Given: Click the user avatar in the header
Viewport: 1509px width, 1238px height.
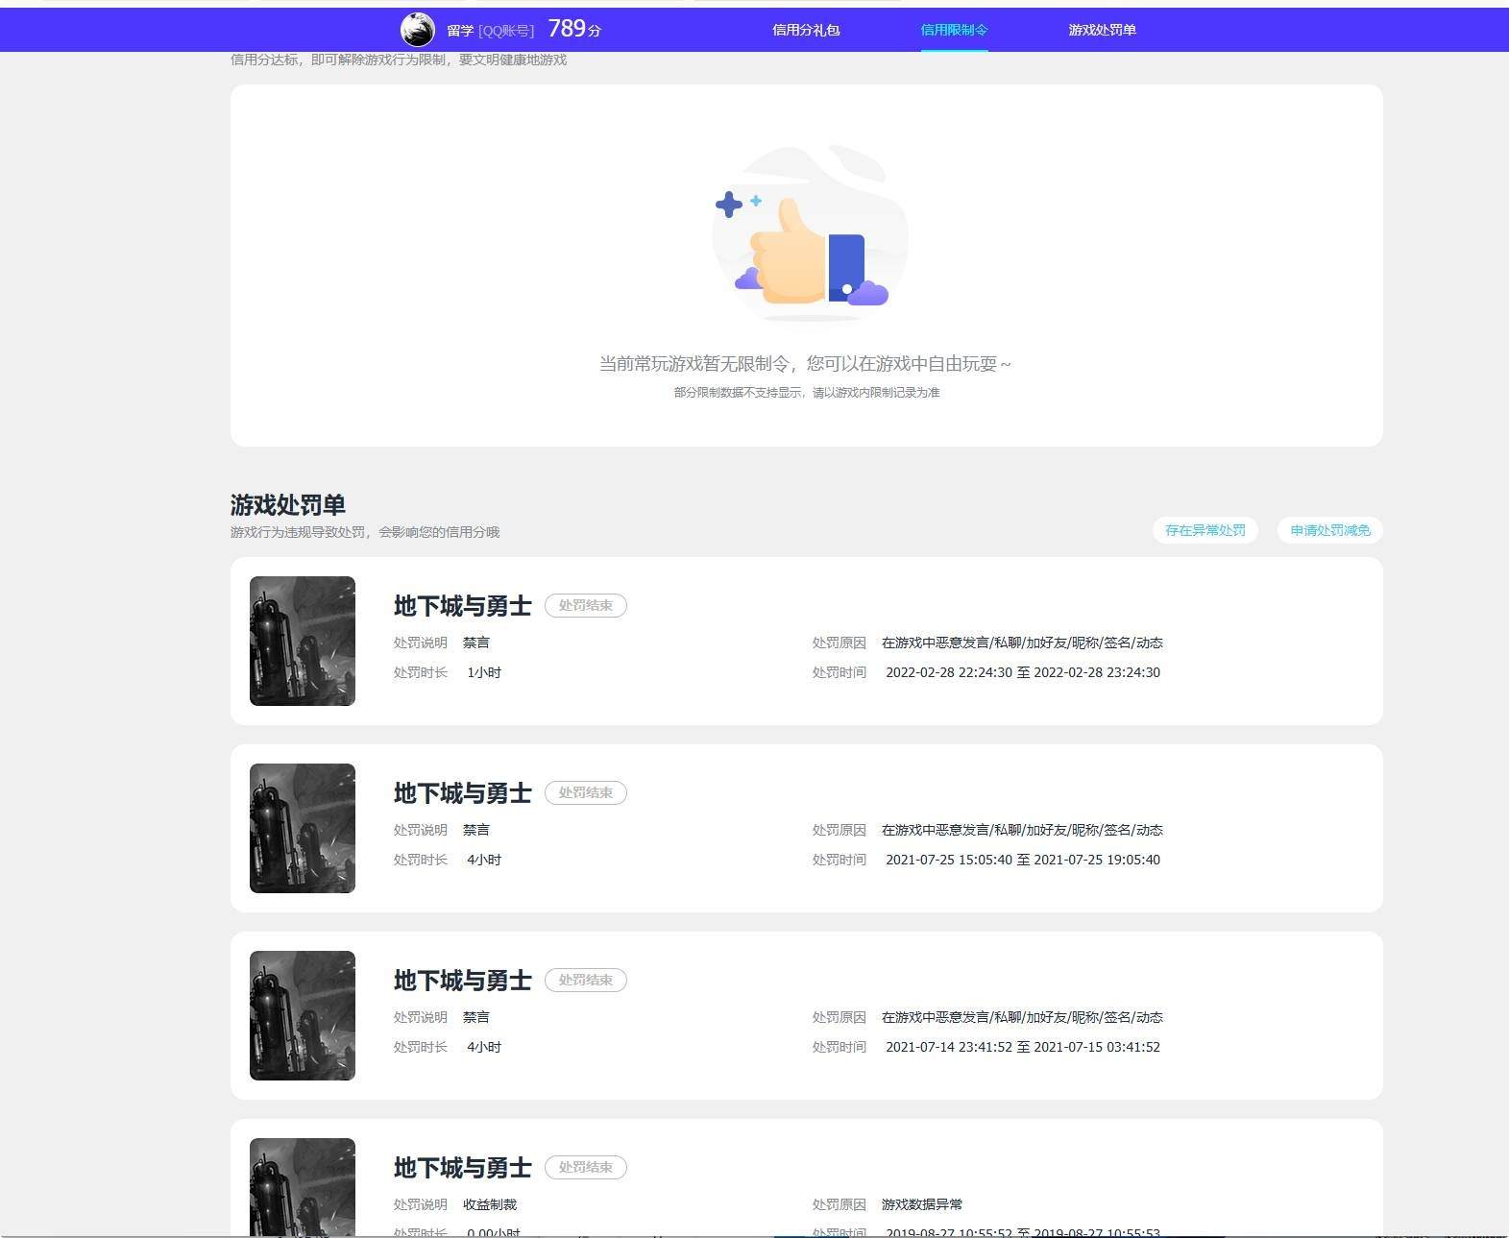Looking at the screenshot, I should tap(417, 30).
